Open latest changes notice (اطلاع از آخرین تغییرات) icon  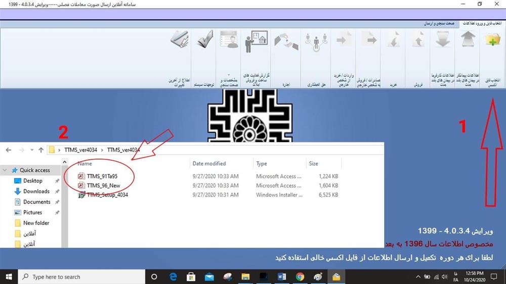(180, 39)
